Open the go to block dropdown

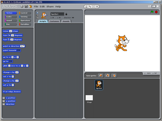coord(11,61)
